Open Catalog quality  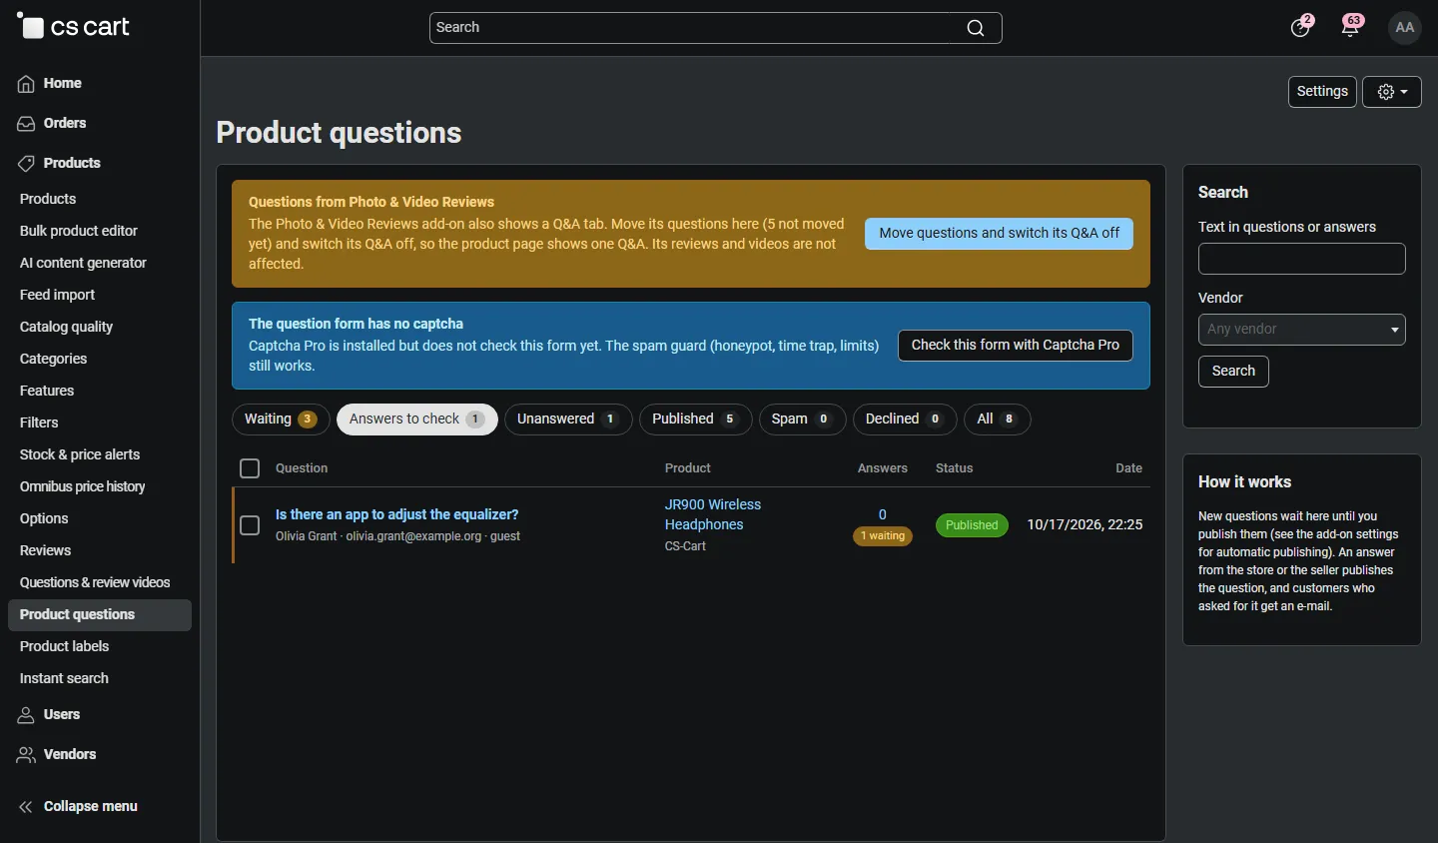pyautogui.click(x=66, y=328)
